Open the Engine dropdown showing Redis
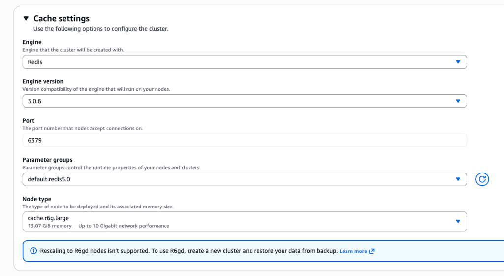The width and height of the screenshot is (504, 276). tap(245, 62)
